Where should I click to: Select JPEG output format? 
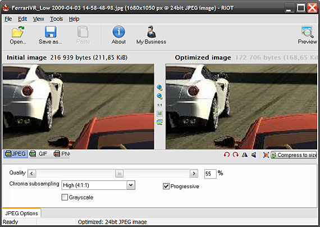[16, 153]
